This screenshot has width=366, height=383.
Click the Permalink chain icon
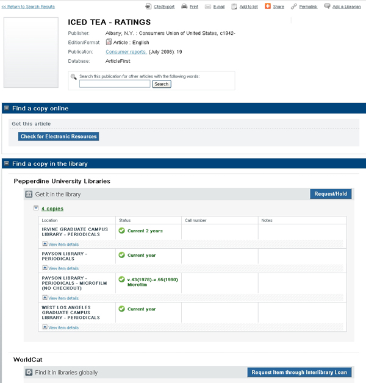[294, 7]
